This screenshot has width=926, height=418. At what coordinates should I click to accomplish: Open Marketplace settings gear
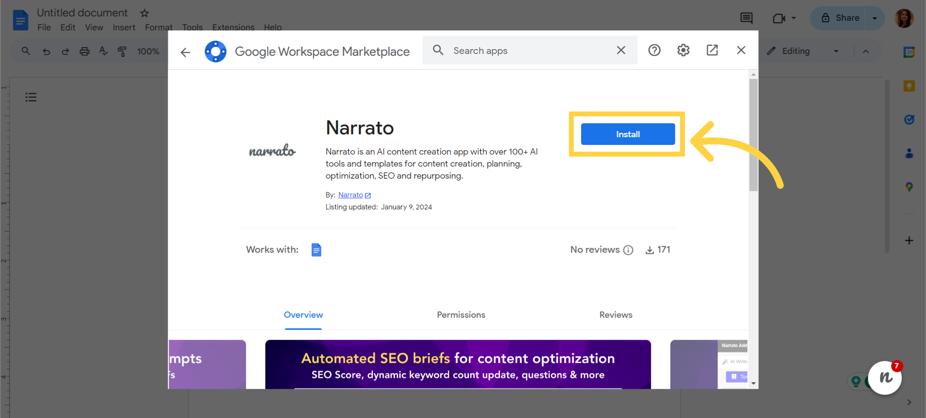[683, 50]
